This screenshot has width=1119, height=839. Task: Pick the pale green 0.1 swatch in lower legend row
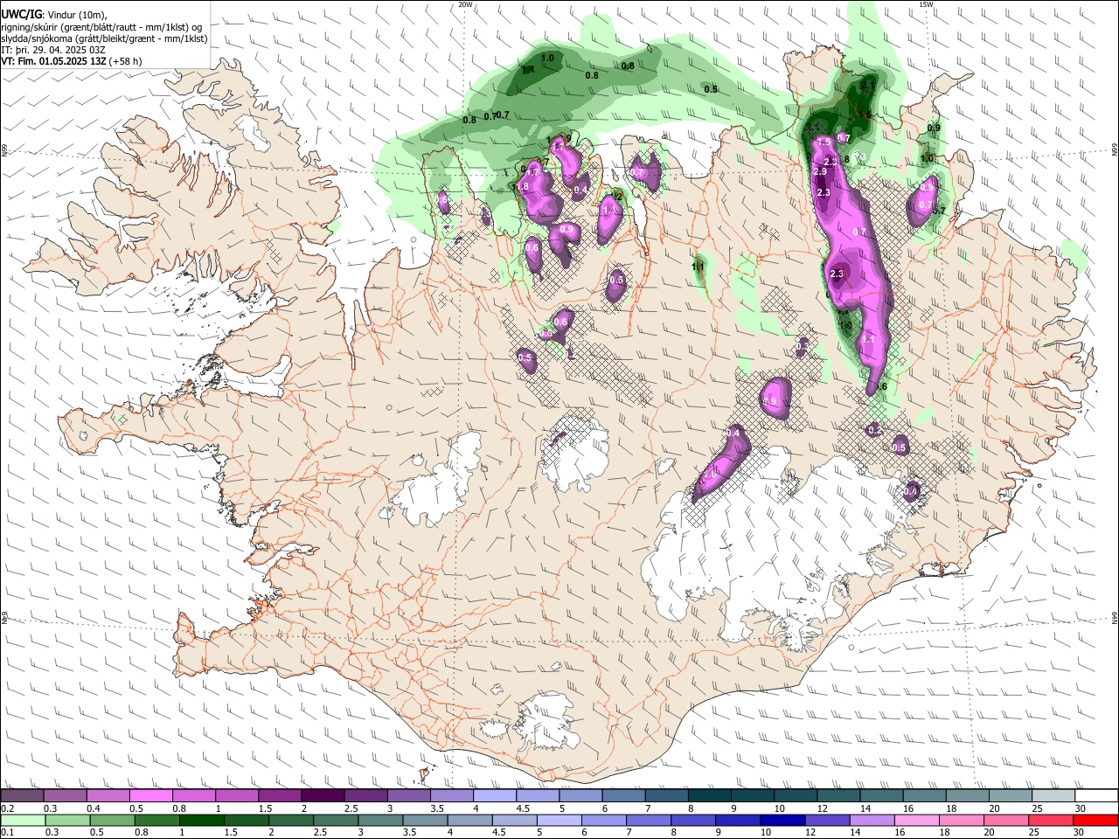click(x=23, y=820)
